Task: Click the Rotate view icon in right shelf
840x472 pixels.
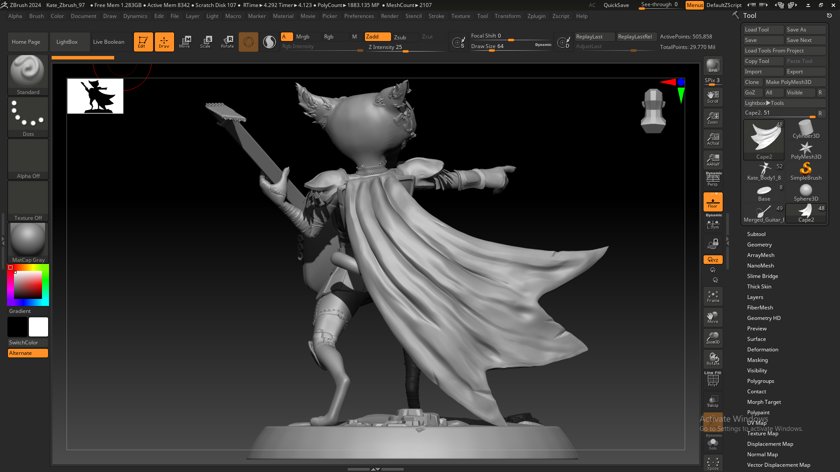Action: (x=713, y=359)
